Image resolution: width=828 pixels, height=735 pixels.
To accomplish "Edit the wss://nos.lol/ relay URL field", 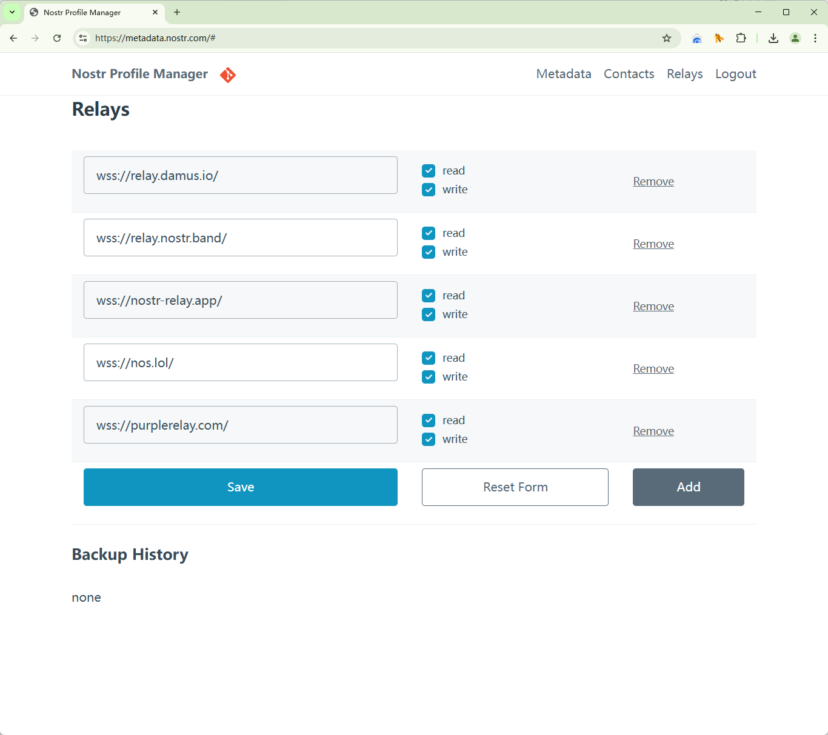I will (240, 362).
